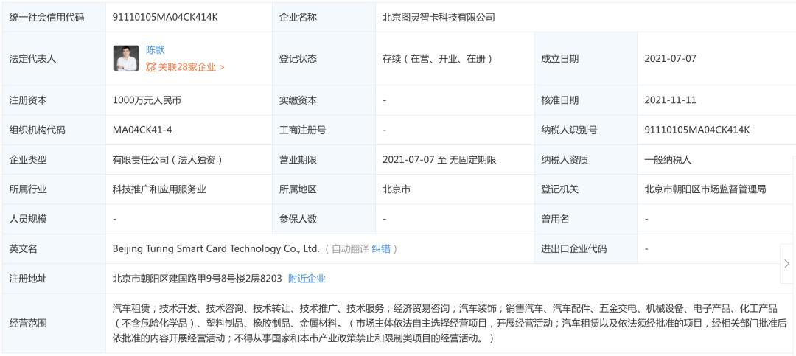Click the 企业名称 label cell

324,17
